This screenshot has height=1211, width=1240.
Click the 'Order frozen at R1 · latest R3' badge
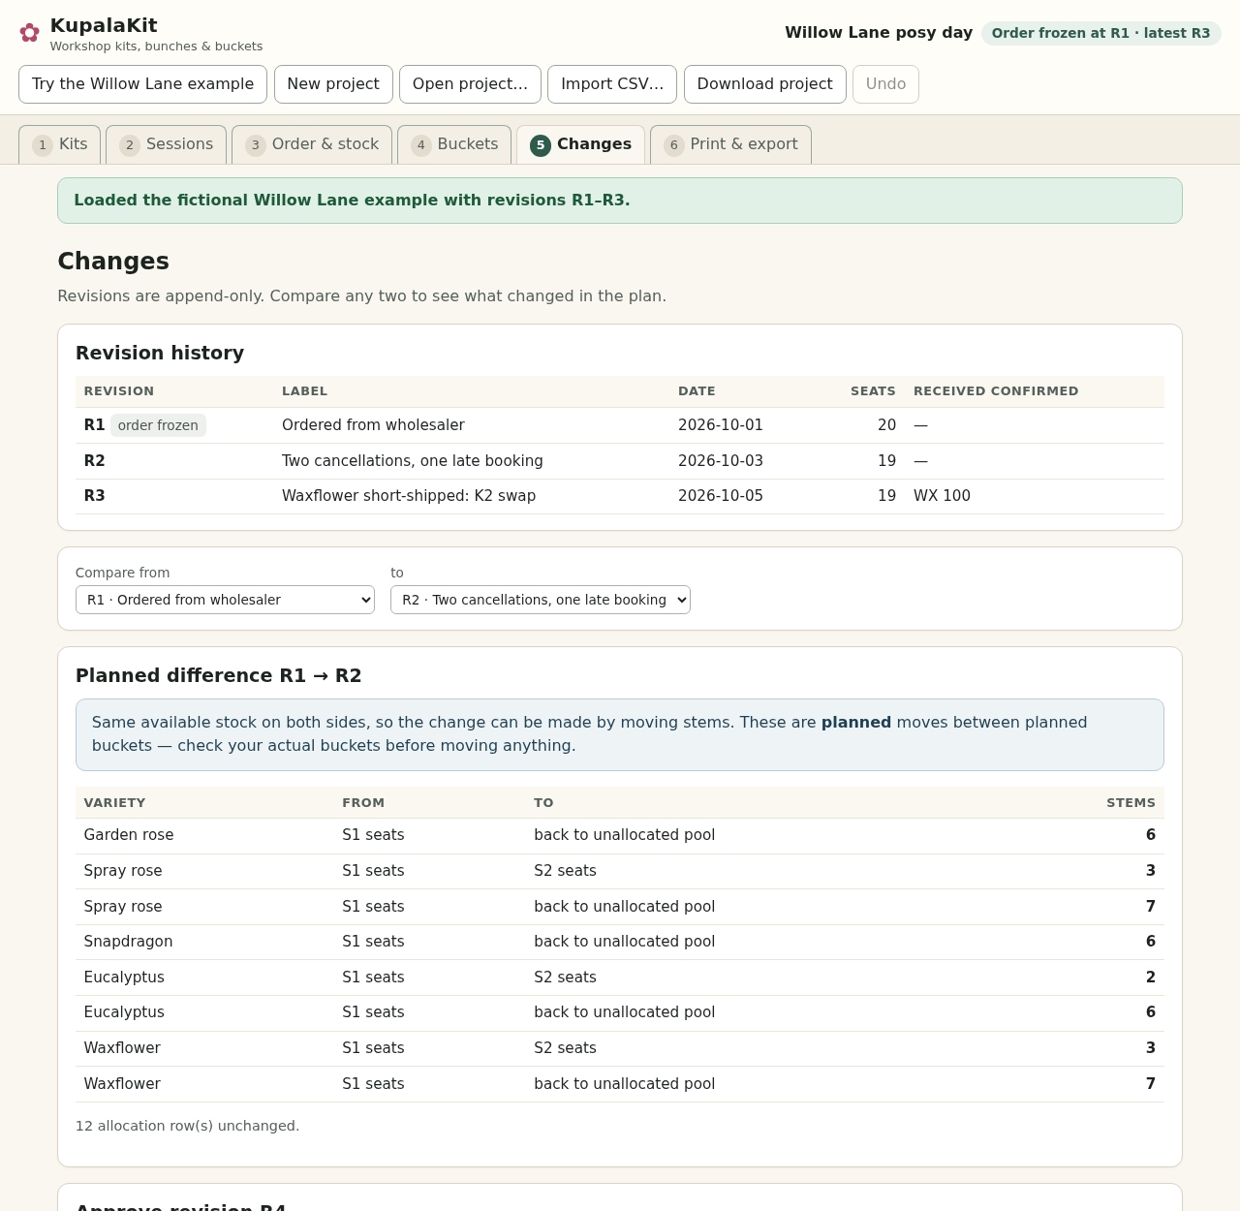[1100, 33]
